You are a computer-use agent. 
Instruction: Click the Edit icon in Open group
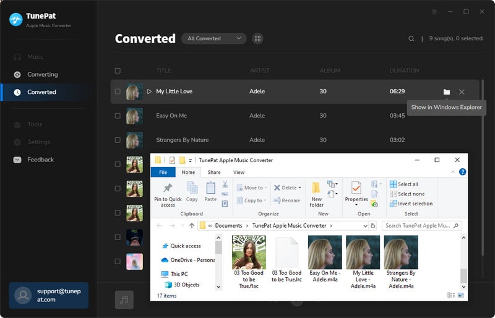click(374, 194)
